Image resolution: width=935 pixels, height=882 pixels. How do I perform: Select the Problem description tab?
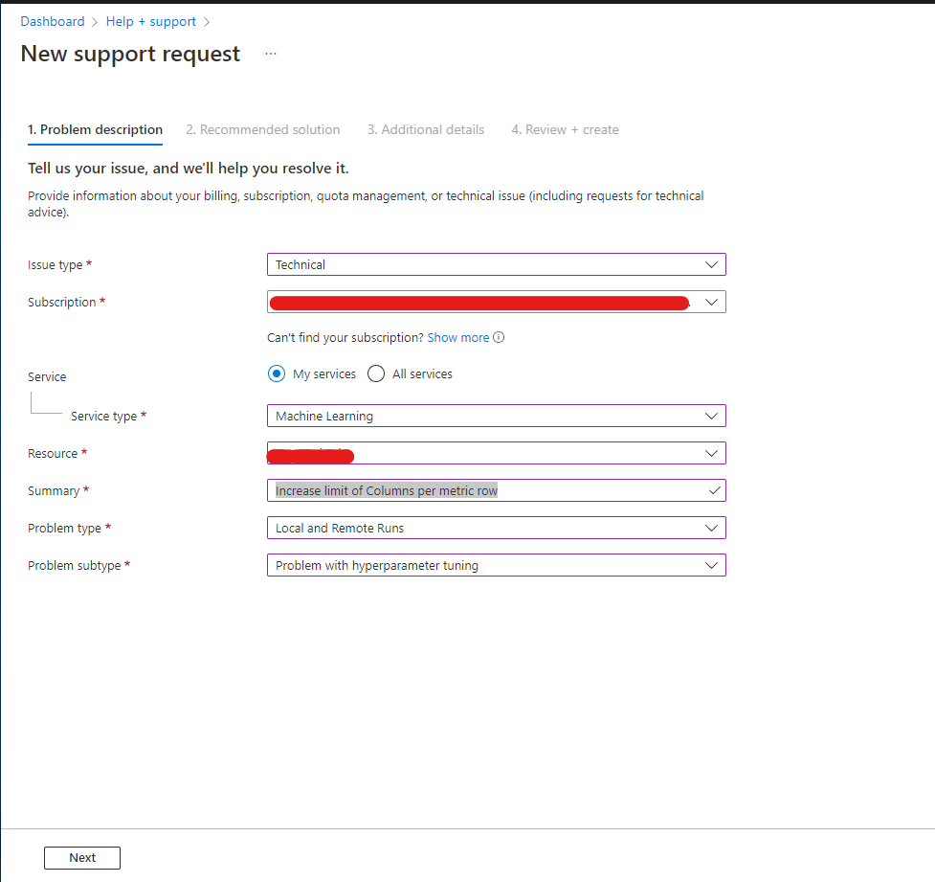pyautogui.click(x=95, y=129)
